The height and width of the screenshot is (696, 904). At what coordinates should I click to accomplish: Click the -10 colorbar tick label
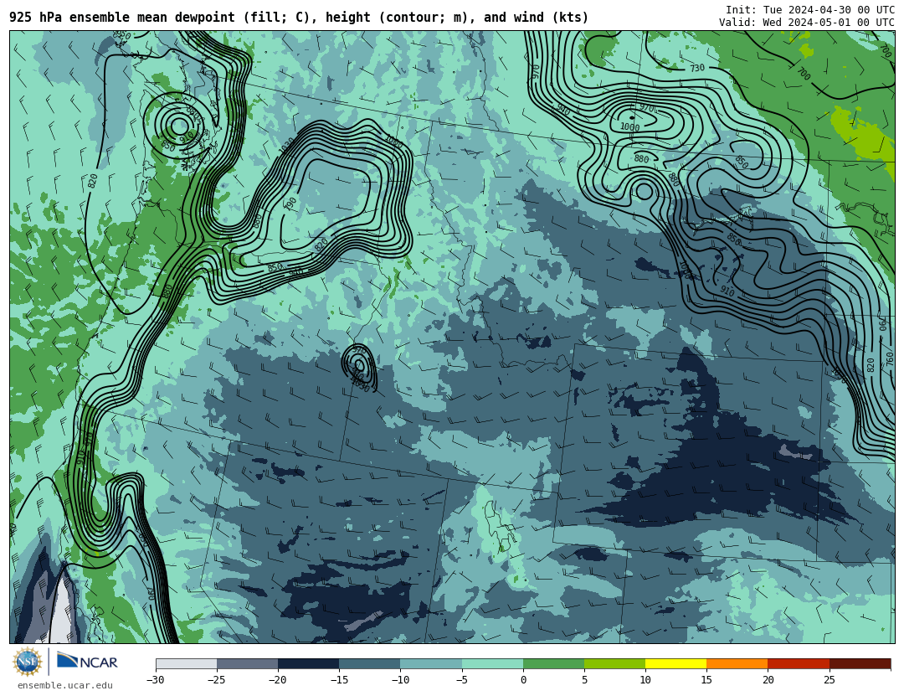(x=399, y=680)
